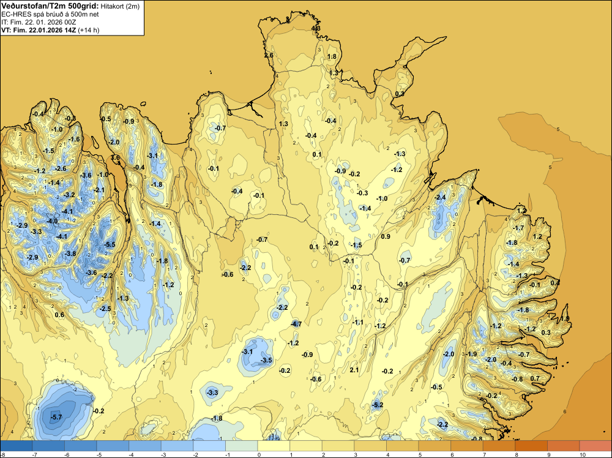Click the title 'Veðurstofan/T2m 500grid:'
612x458 pixels.
pos(50,6)
